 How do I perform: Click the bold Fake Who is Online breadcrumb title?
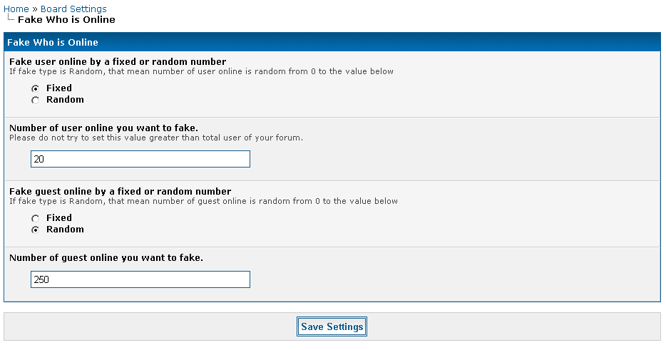[x=66, y=20]
